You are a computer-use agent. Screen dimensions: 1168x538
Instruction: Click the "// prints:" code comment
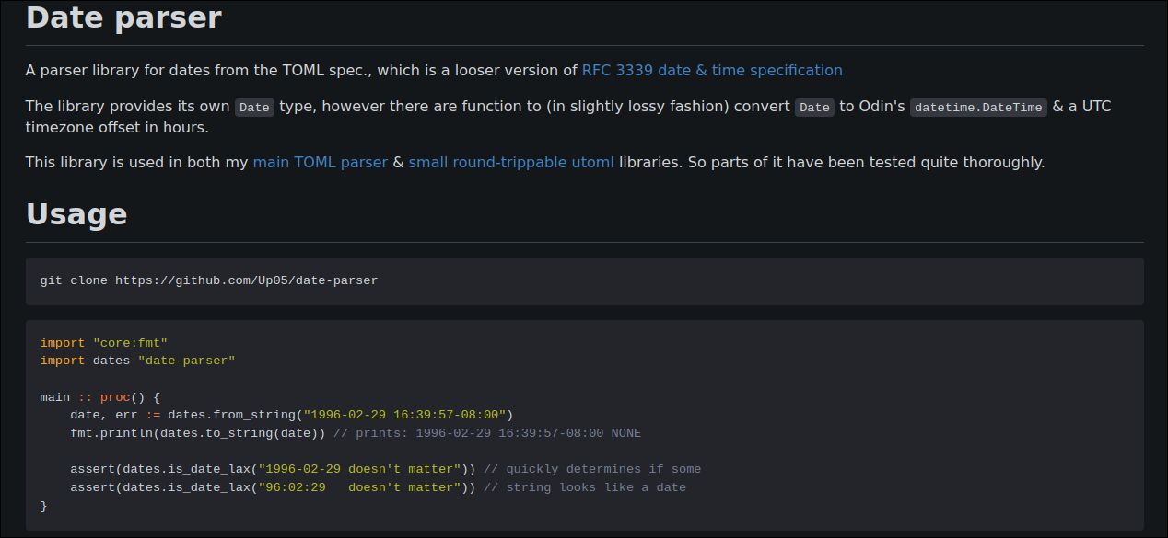pyautogui.click(x=486, y=433)
